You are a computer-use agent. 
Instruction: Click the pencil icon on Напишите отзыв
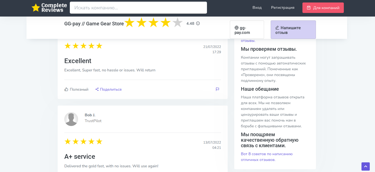click(x=277, y=28)
